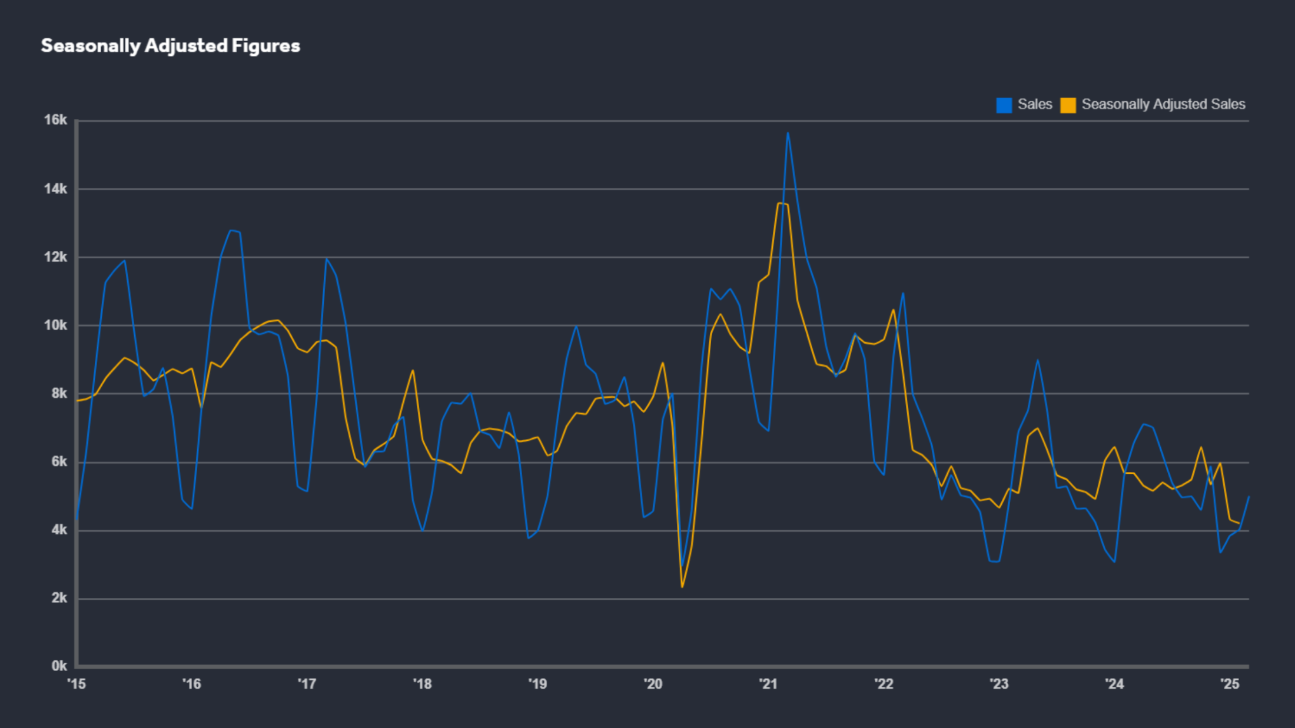Click the 14k y-axis label

click(55, 189)
